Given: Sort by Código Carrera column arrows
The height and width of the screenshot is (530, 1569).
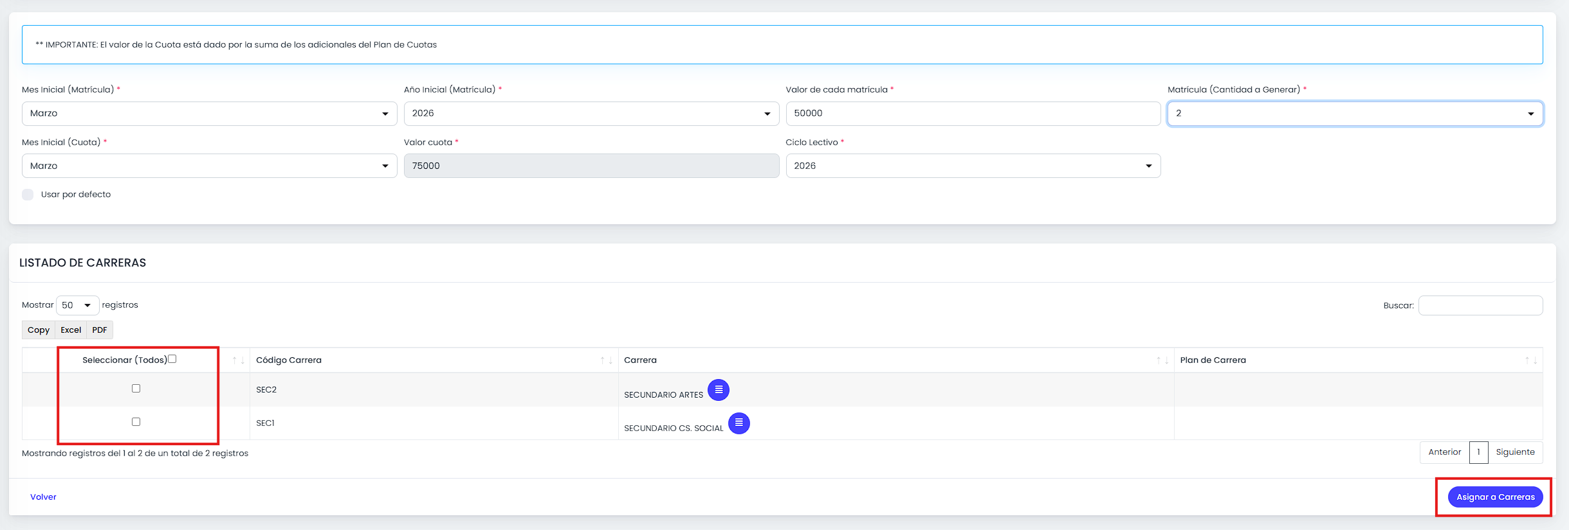Looking at the screenshot, I should point(607,360).
